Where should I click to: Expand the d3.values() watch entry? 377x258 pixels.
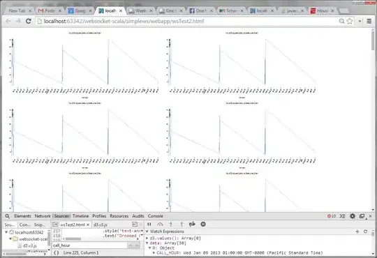point(147,238)
